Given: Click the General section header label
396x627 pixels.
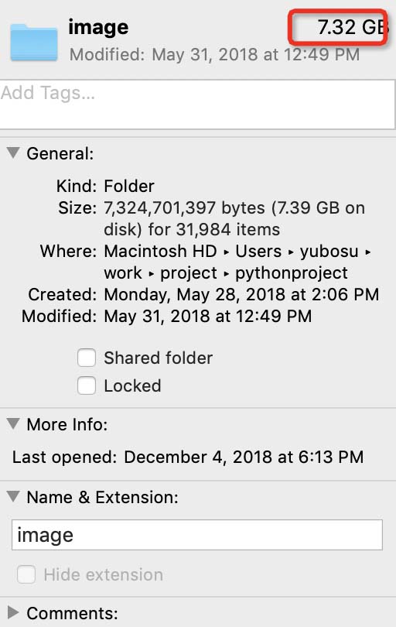Looking at the screenshot, I should pyautogui.click(x=60, y=154).
